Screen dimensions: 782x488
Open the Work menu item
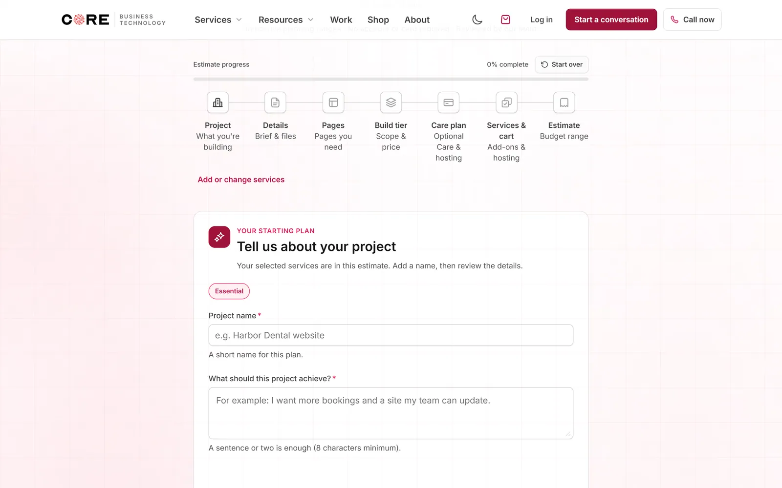341,20
